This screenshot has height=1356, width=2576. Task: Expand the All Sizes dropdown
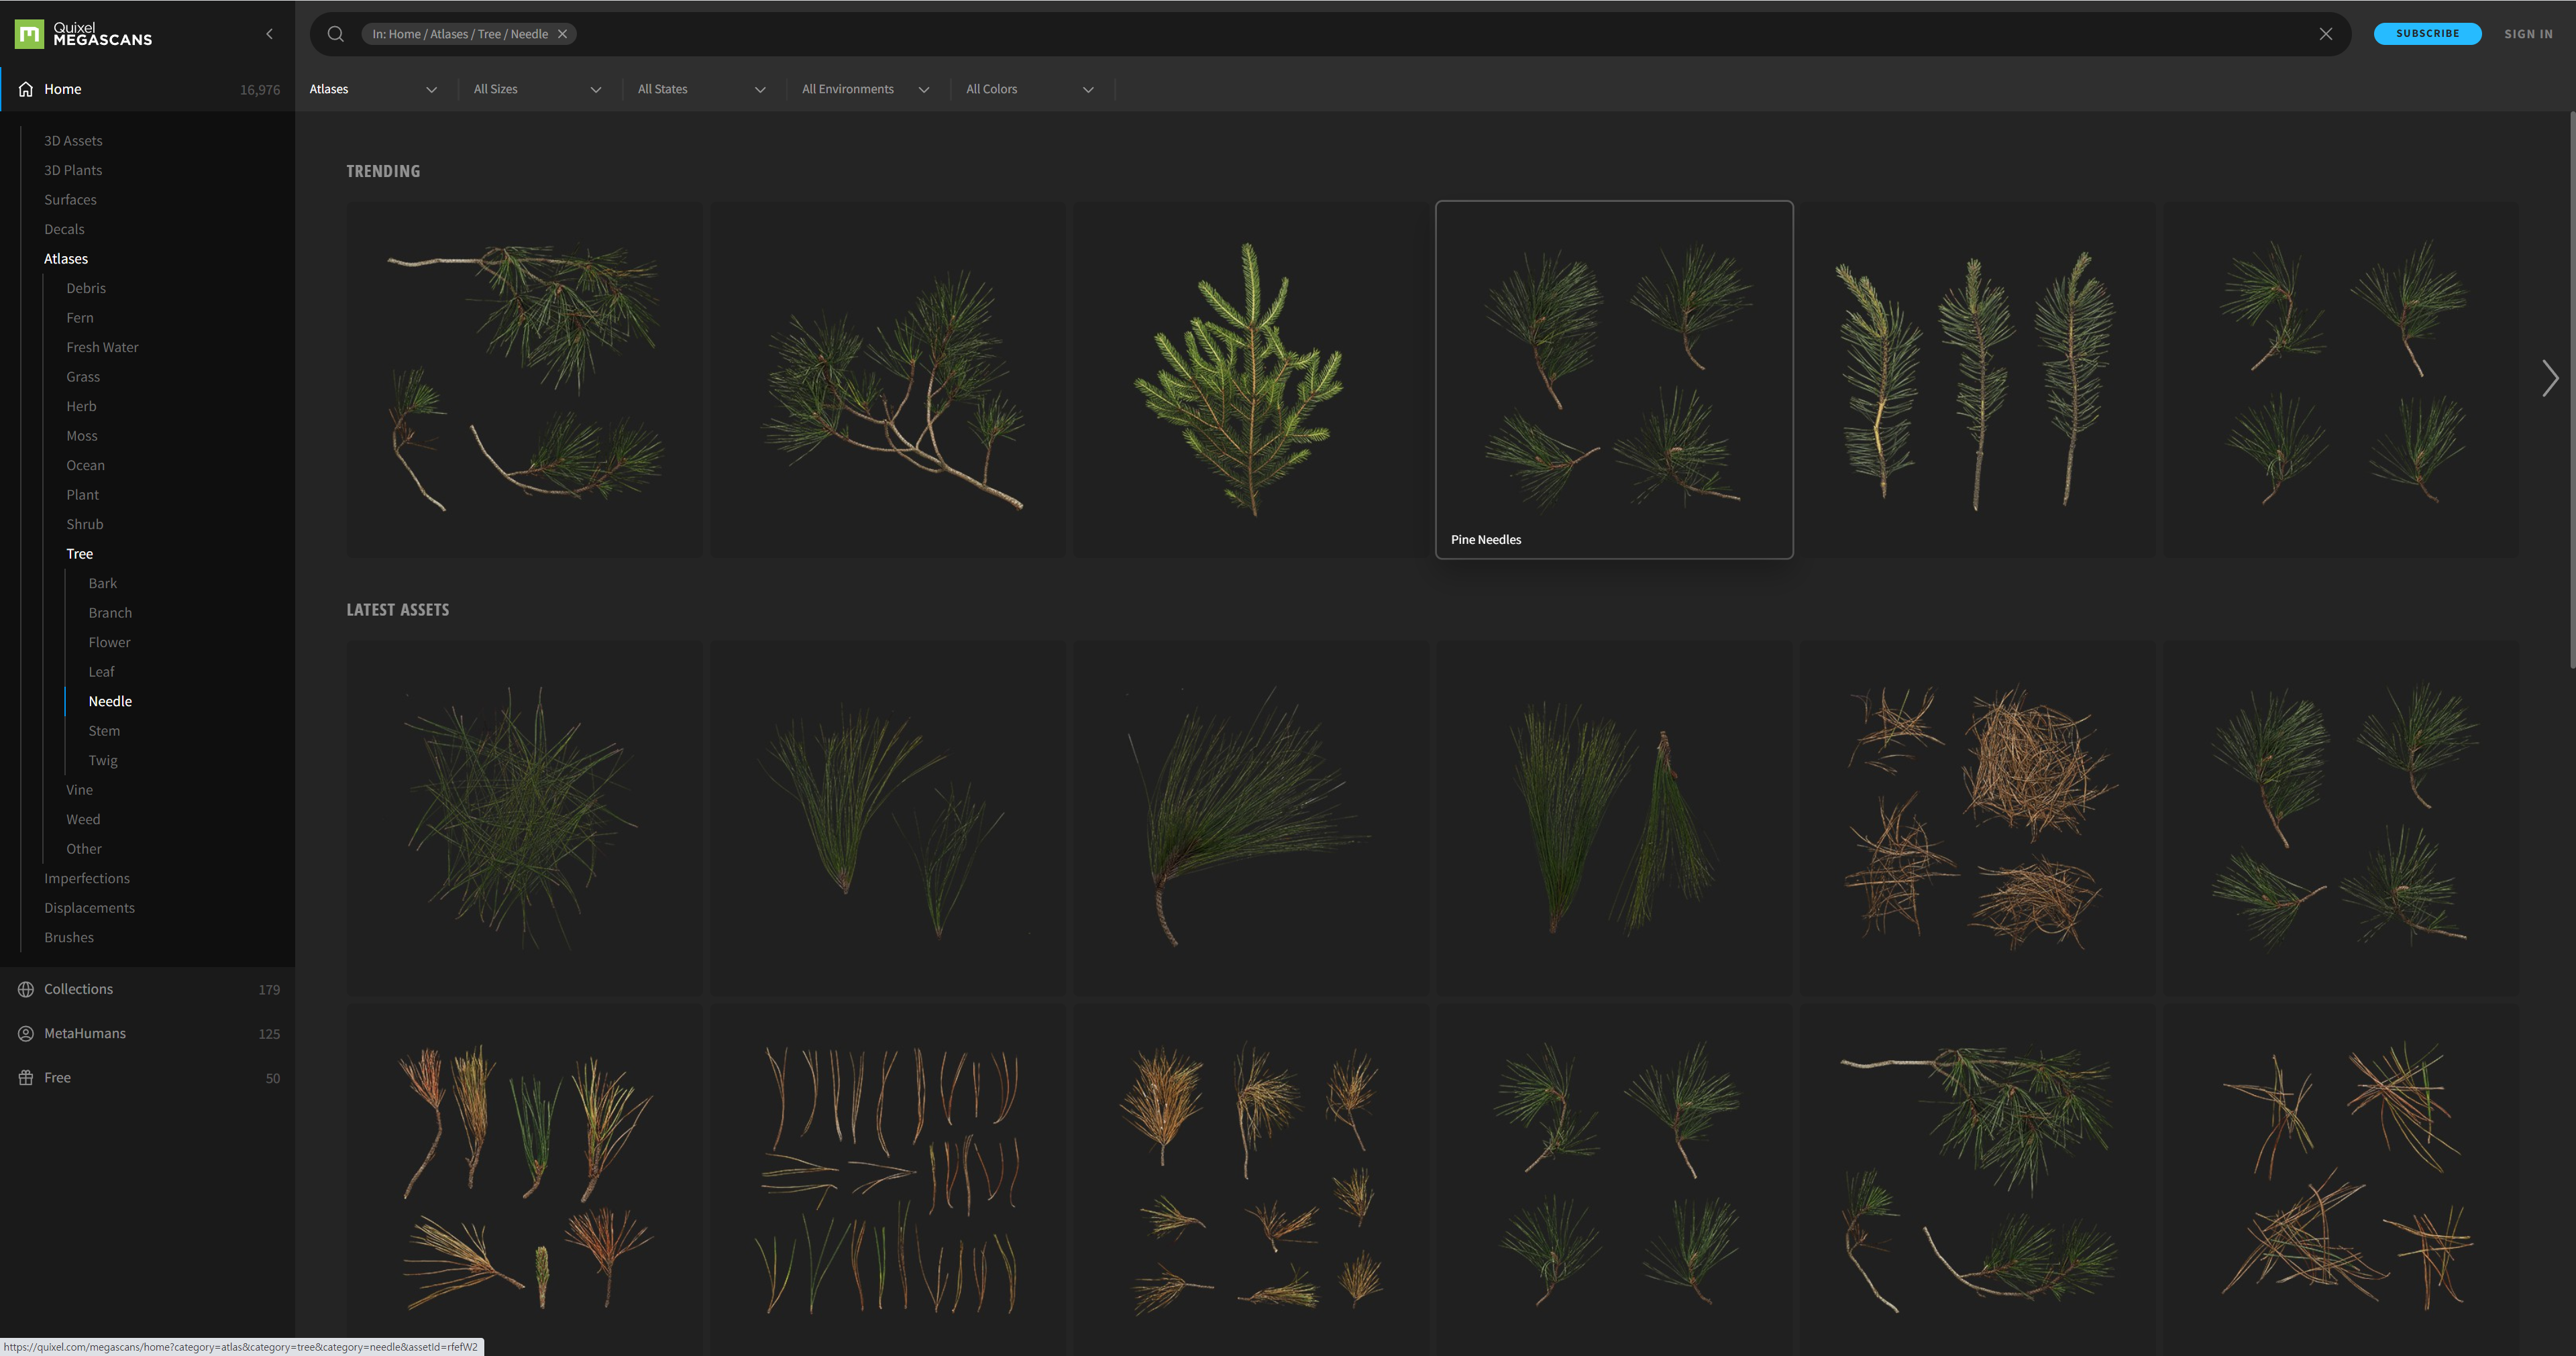(537, 89)
